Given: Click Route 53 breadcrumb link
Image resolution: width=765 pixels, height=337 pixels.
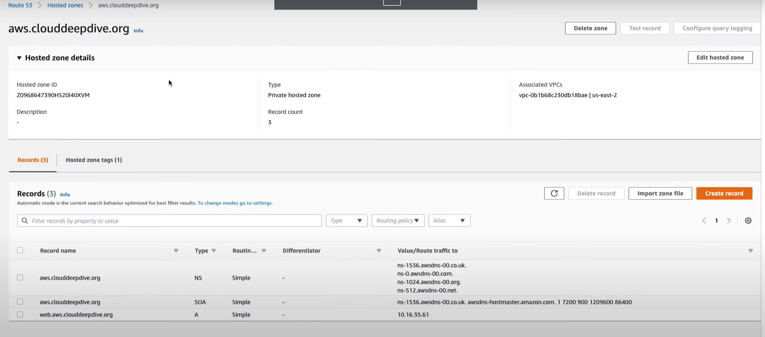Looking at the screenshot, I should (x=20, y=5).
